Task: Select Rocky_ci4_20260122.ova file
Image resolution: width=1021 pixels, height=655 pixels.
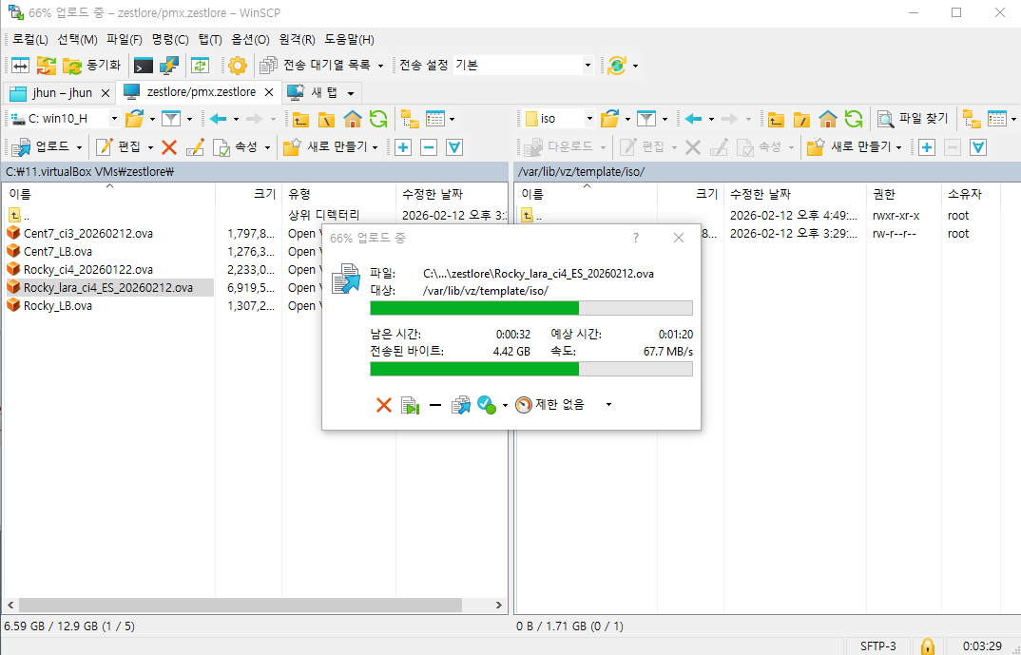Action: tap(87, 270)
